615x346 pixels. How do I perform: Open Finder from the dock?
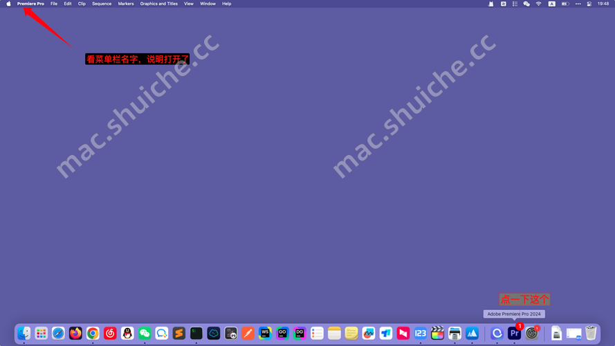click(24, 333)
